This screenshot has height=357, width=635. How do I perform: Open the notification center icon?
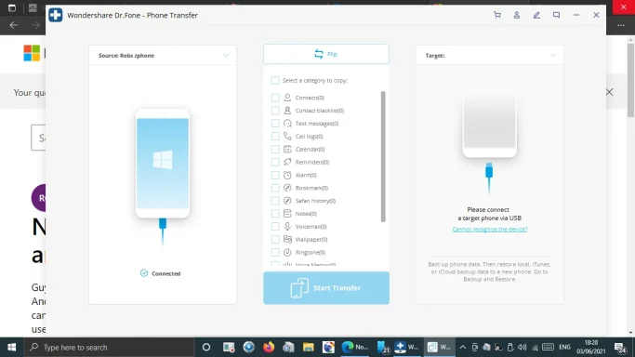click(619, 348)
